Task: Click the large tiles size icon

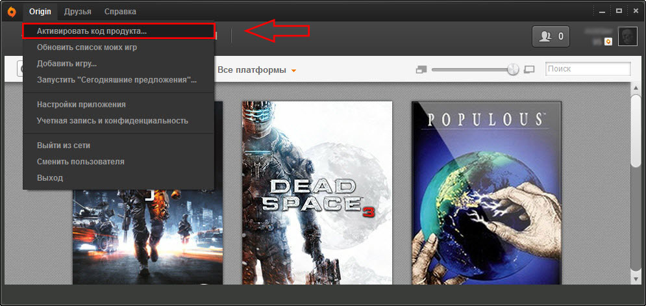Action: (x=529, y=70)
